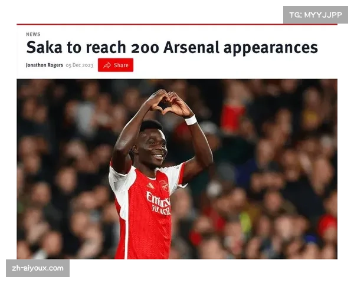
Task: Click the zh-aiyoux.com watermark label
Action: coord(38,268)
